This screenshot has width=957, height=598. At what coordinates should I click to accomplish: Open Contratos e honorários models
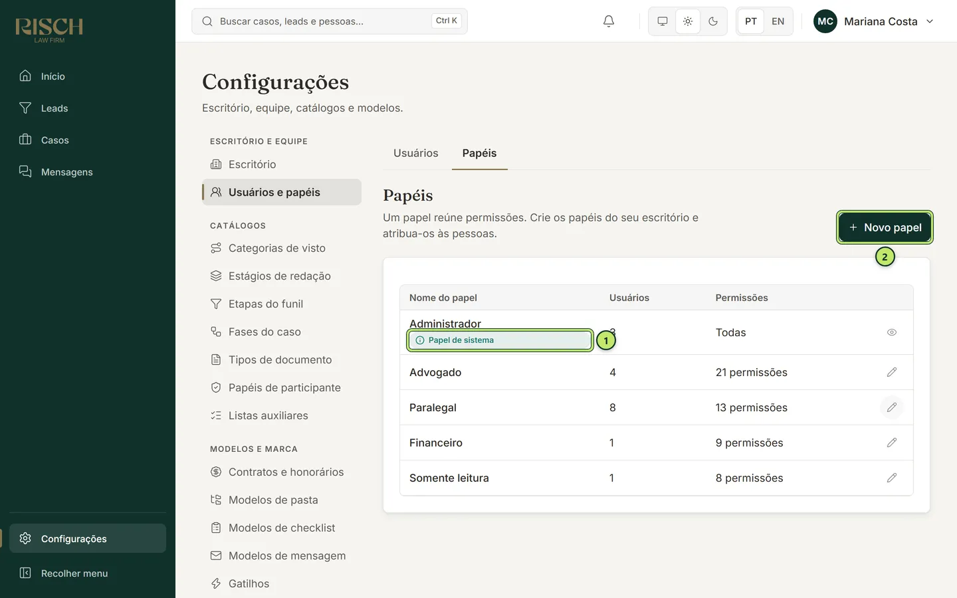click(282, 472)
